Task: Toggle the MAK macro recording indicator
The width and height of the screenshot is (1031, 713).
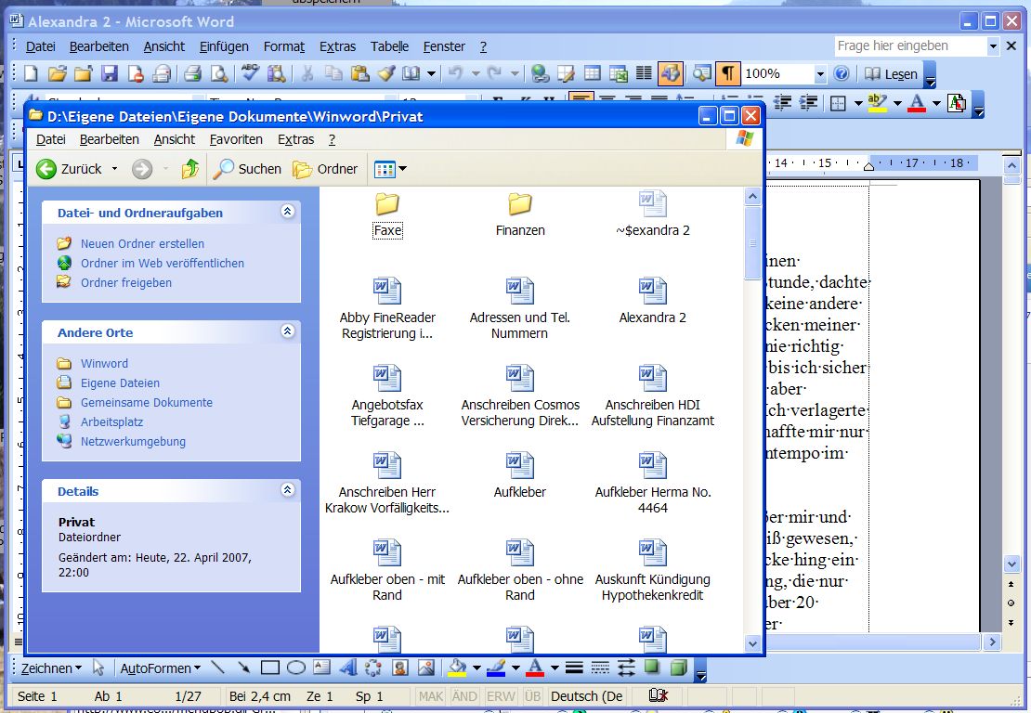Action: 431,696
